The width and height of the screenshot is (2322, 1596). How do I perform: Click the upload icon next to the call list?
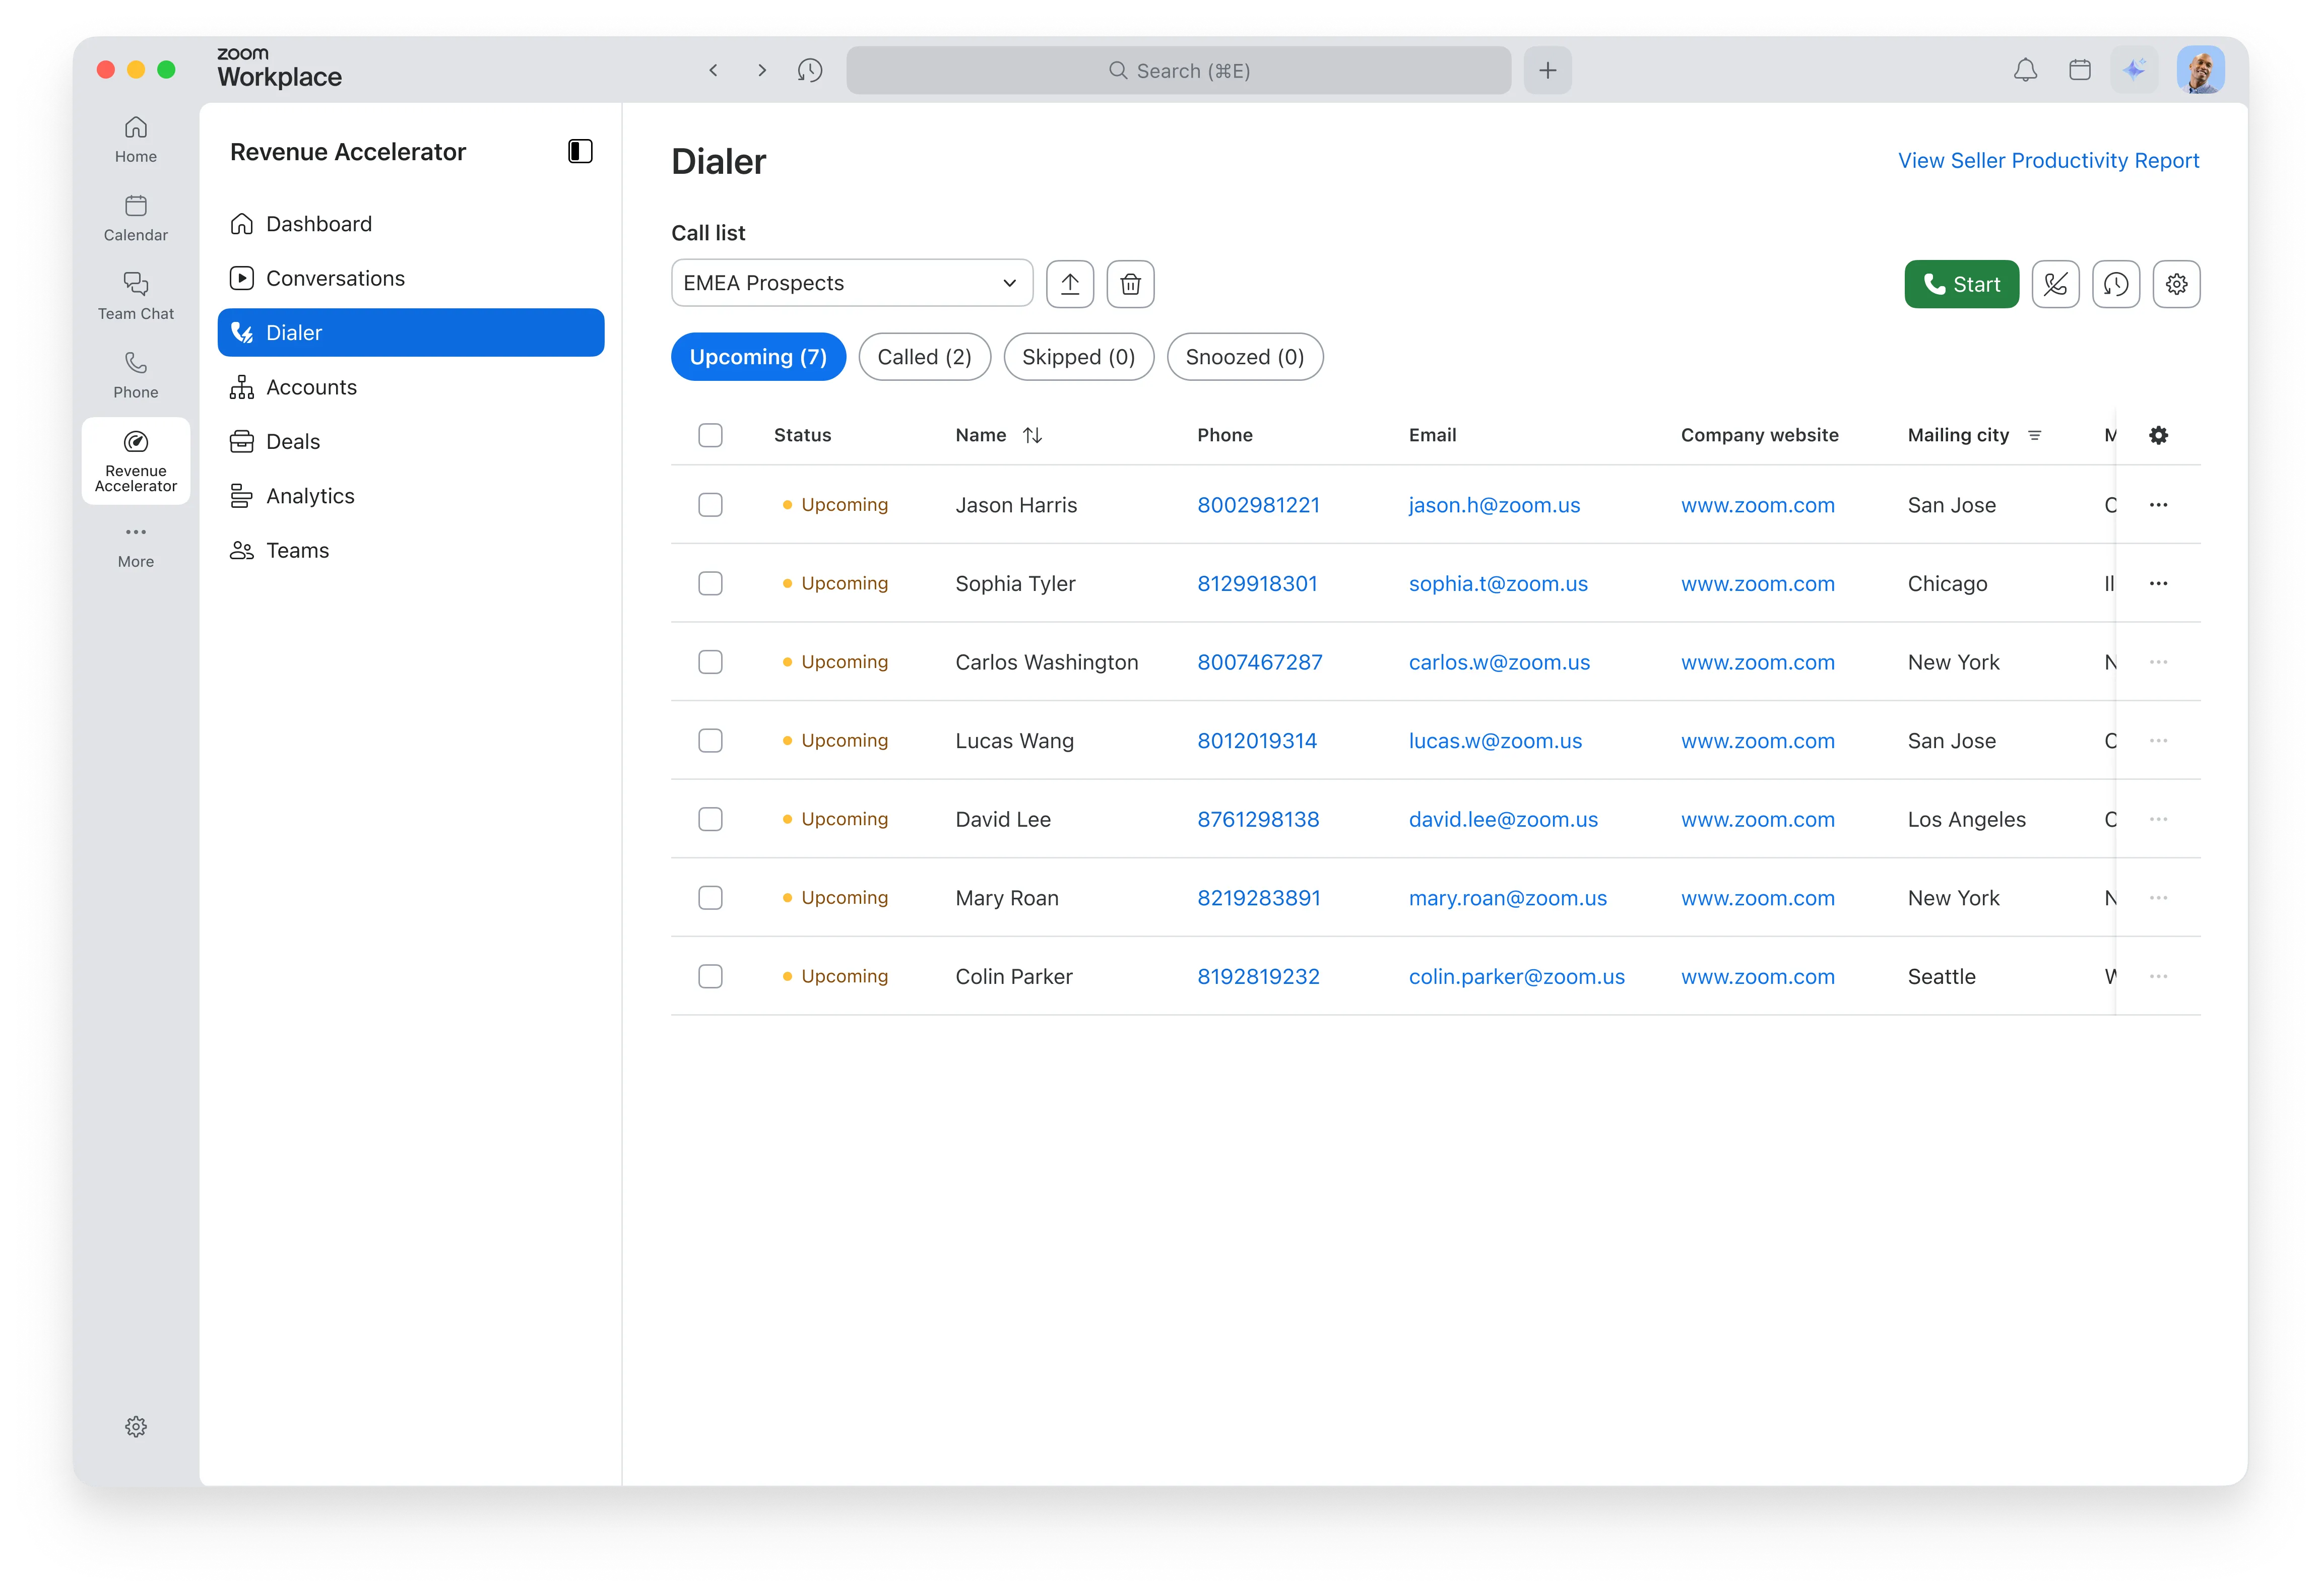(x=1069, y=284)
